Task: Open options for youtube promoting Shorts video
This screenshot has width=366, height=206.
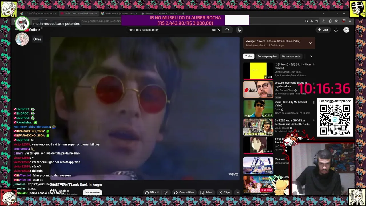Action: [x=314, y=83]
